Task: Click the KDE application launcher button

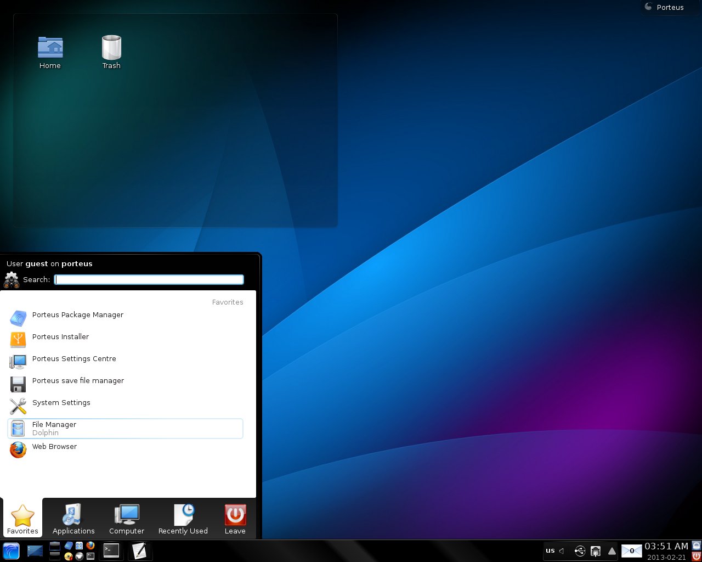Action: 10,551
